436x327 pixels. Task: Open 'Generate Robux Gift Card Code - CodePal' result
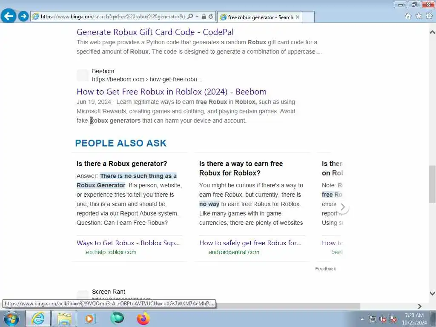coord(155,32)
